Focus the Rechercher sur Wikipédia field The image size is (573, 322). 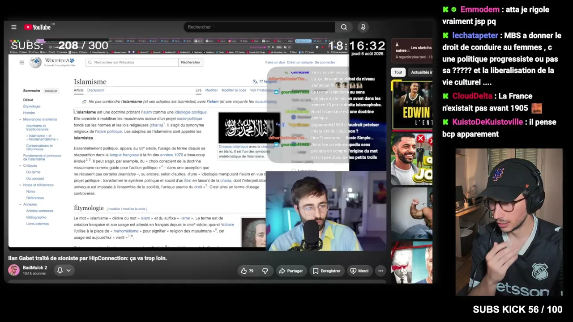point(132,63)
